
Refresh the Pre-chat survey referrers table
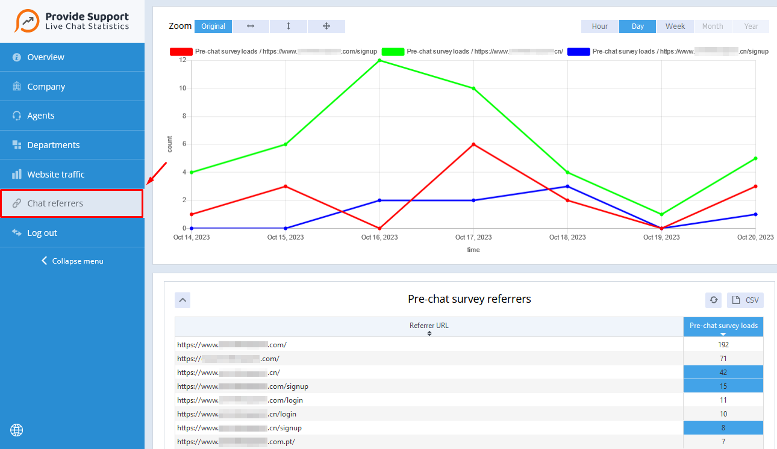coord(713,300)
